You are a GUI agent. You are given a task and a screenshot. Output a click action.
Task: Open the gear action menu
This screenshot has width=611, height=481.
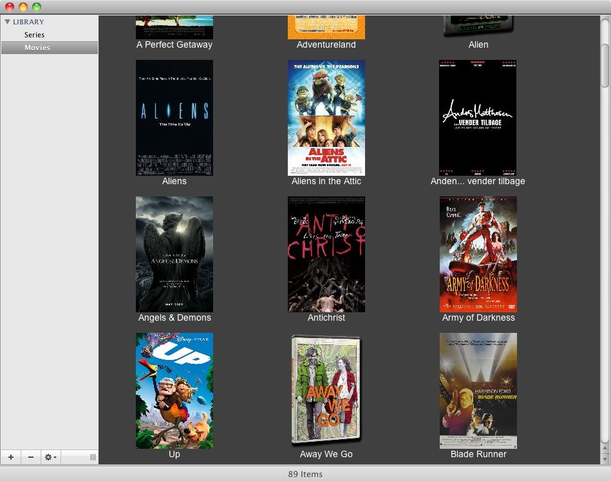point(50,457)
